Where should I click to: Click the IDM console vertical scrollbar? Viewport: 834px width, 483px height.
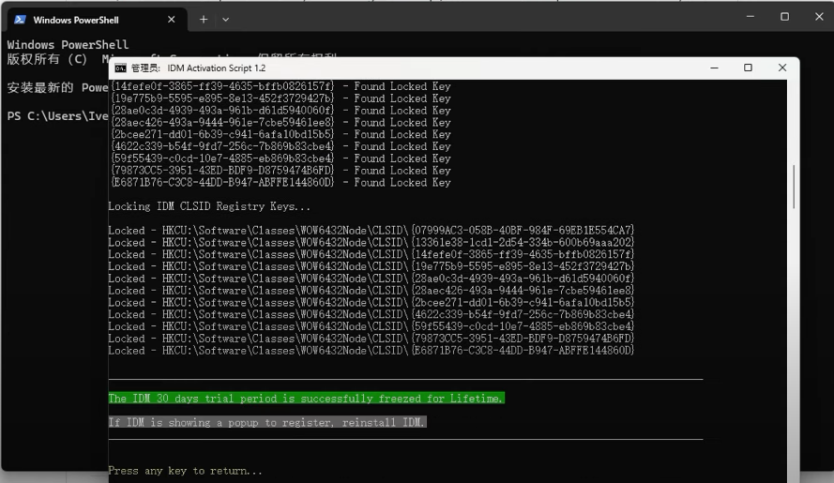(795, 188)
